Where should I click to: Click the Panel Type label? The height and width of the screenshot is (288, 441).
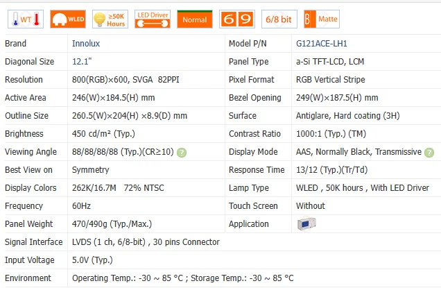click(x=249, y=62)
